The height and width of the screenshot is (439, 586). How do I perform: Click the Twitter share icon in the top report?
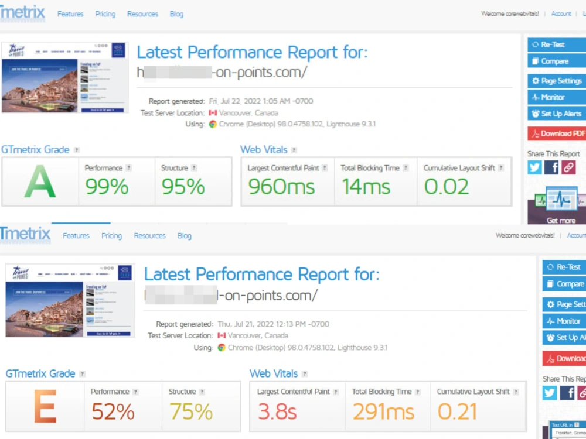click(x=534, y=167)
